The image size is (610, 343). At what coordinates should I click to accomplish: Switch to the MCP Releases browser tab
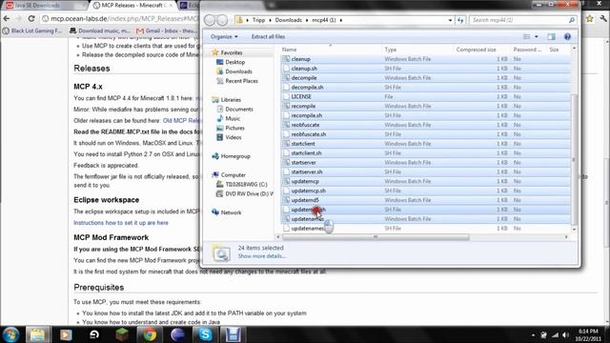tap(132, 6)
